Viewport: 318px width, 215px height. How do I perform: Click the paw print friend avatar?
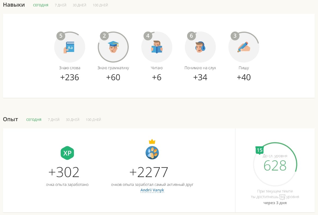coord(152,153)
